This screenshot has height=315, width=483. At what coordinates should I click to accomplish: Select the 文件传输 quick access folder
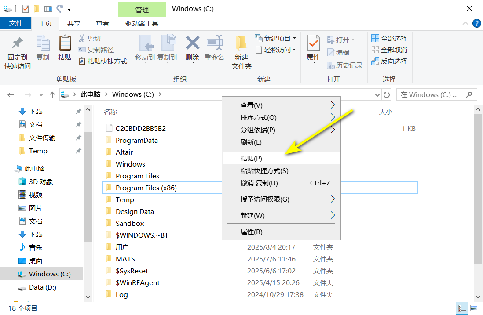tap(42, 138)
